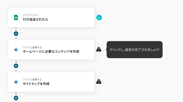
Task: Click the アプリトリガー label
Action: tap(31, 15)
